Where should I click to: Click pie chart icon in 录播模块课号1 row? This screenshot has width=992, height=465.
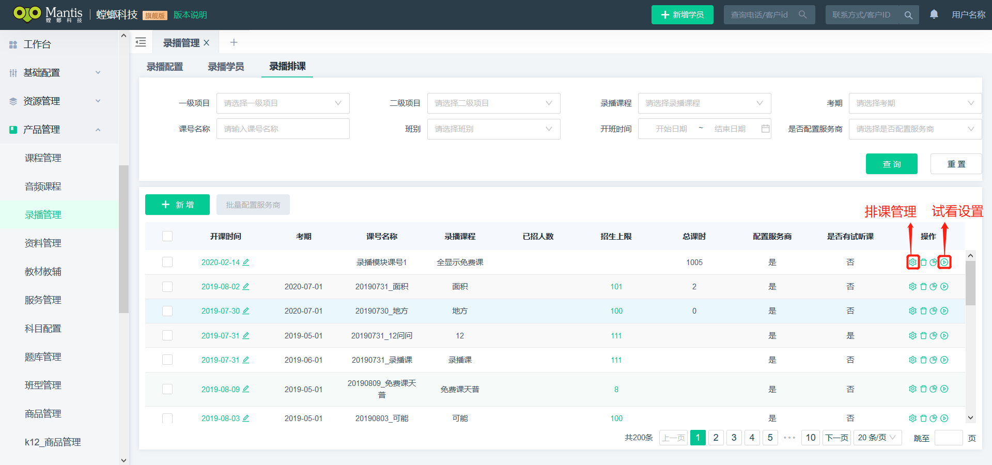point(933,262)
